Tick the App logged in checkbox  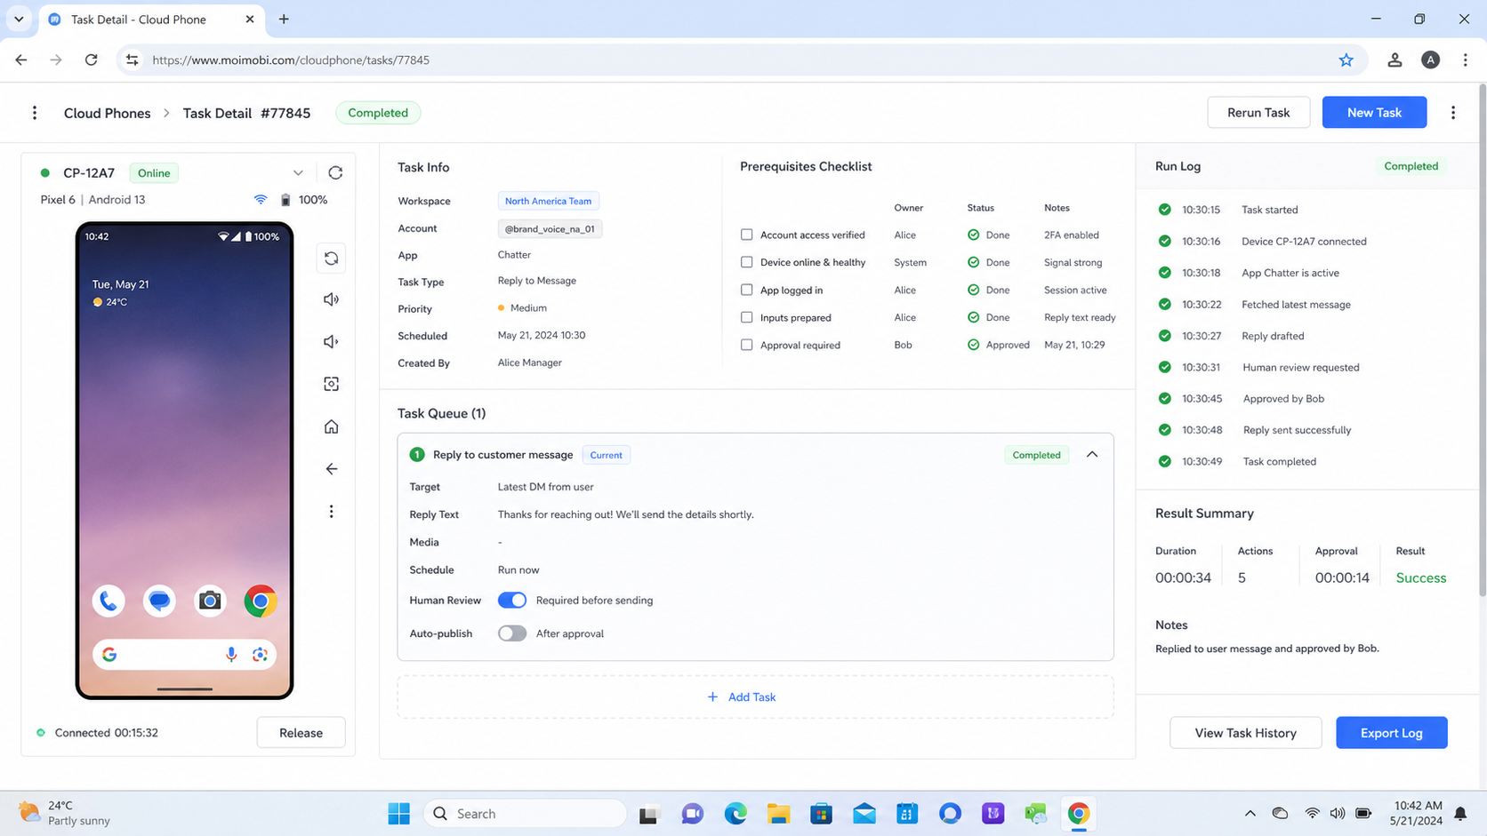746,290
